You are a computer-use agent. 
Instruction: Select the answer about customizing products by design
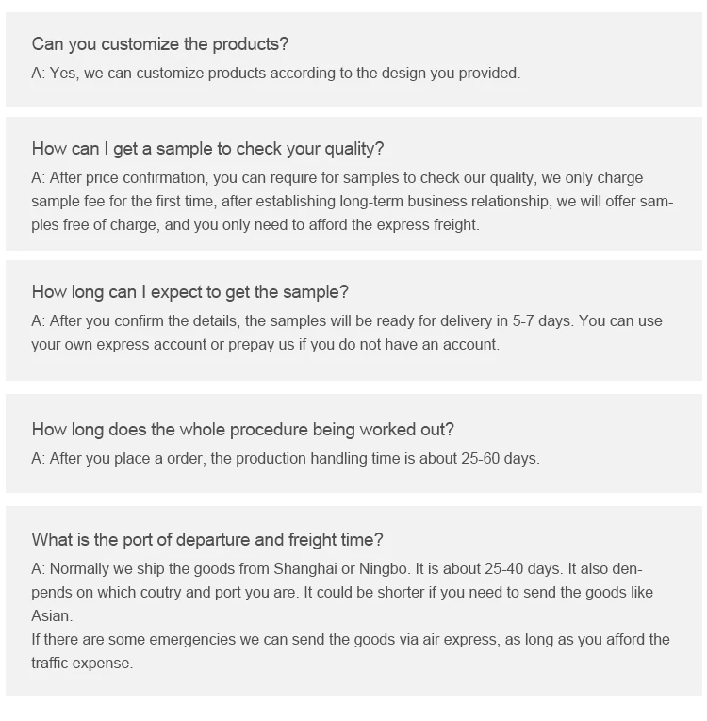tap(276, 74)
